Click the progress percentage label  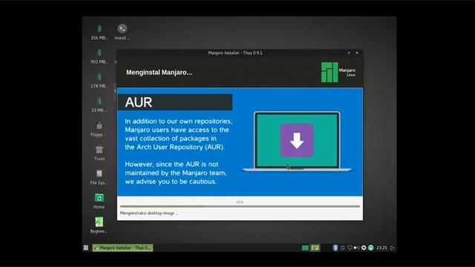coord(240,202)
